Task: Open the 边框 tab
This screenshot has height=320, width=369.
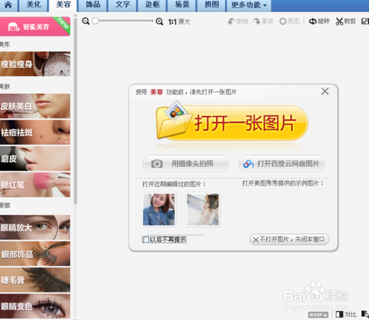Action: 152,4
